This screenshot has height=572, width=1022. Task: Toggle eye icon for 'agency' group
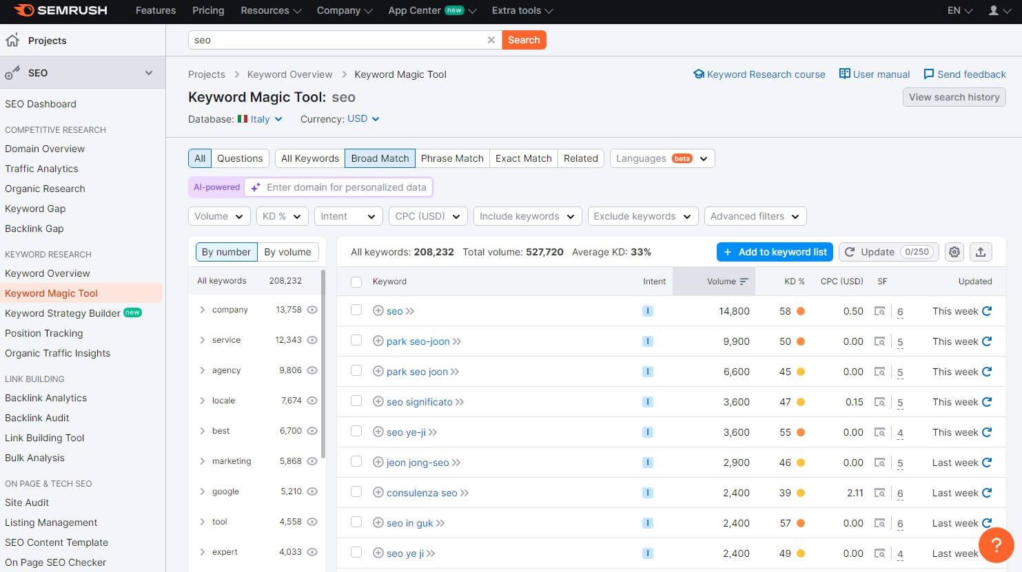tap(312, 370)
